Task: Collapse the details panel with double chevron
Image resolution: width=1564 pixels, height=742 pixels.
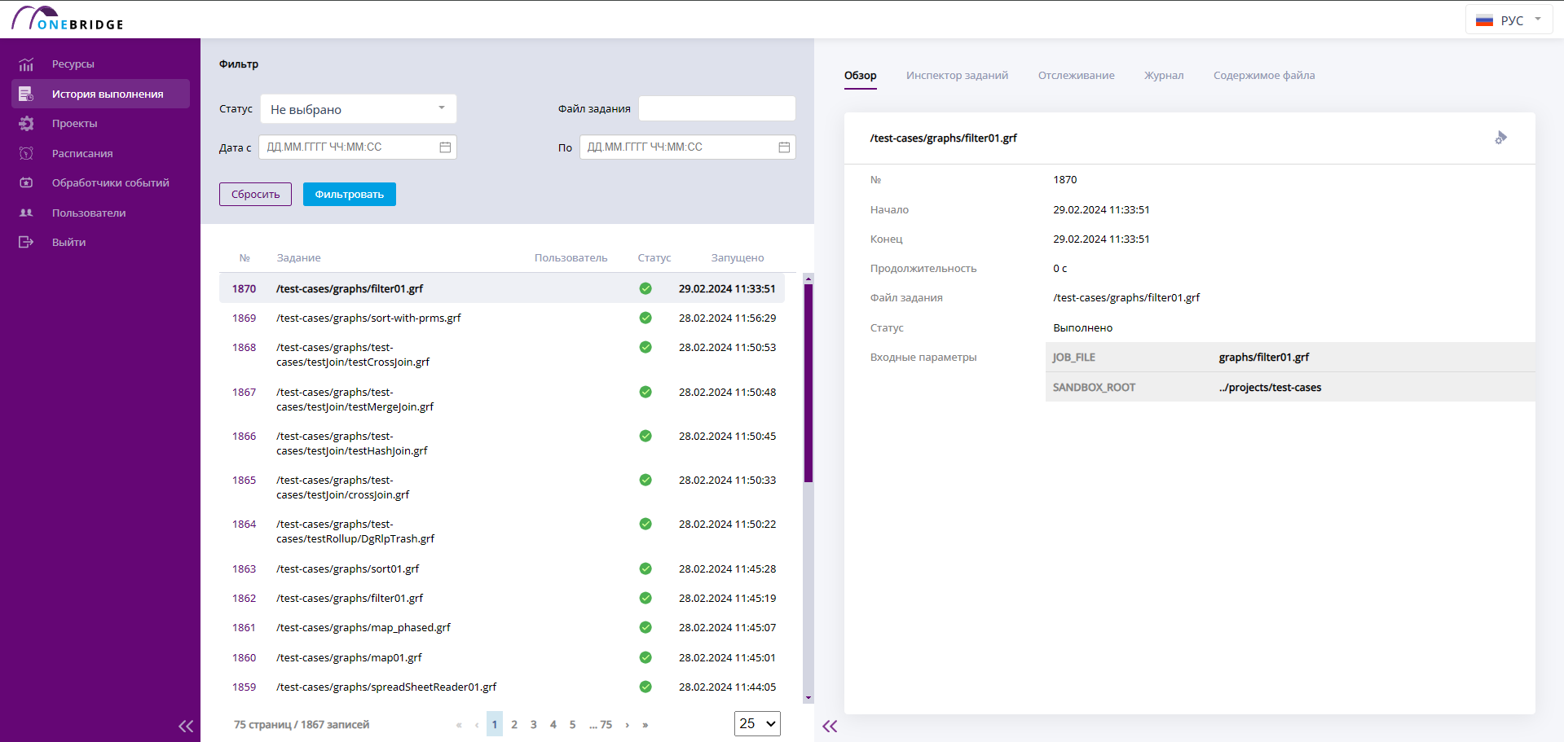Action: point(830,726)
